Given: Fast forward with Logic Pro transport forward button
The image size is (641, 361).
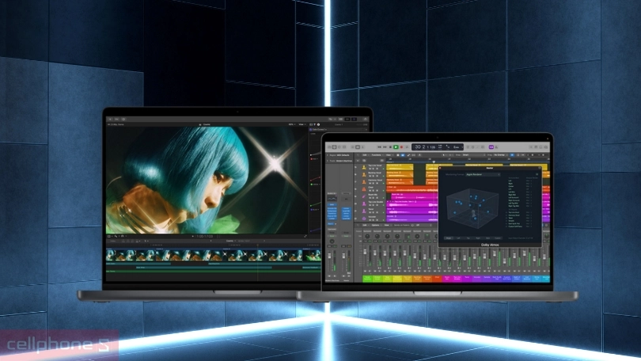Looking at the screenshot, I should (x=385, y=147).
